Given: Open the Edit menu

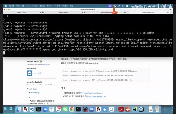Looking at the screenshot, I should [23, 6].
